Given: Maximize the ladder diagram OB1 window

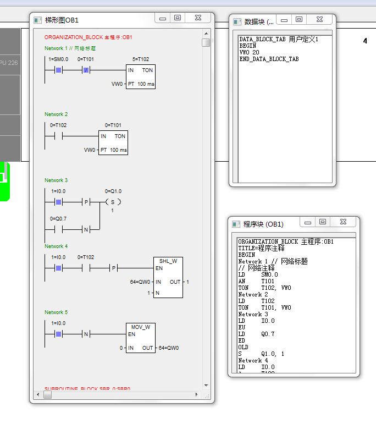Looking at the screenshot, I should (178, 18).
